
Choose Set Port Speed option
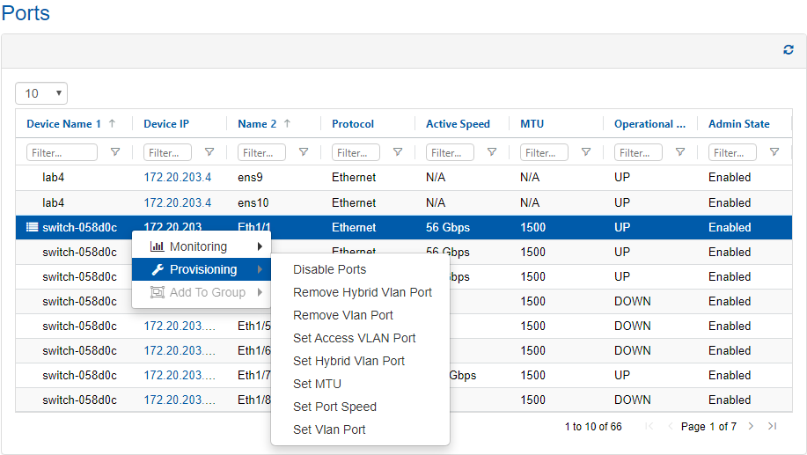pos(334,407)
